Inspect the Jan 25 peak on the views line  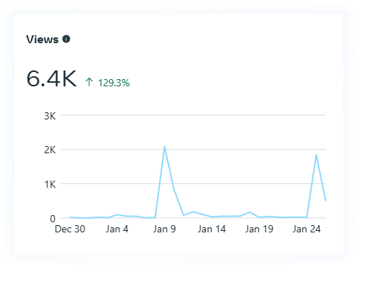click(316, 155)
